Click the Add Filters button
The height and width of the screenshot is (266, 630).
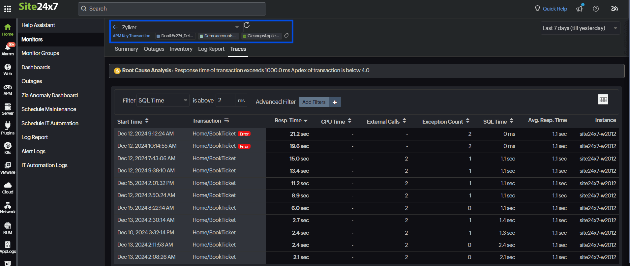coord(314,102)
